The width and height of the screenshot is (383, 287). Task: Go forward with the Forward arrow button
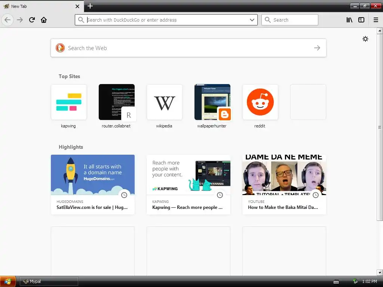click(20, 20)
